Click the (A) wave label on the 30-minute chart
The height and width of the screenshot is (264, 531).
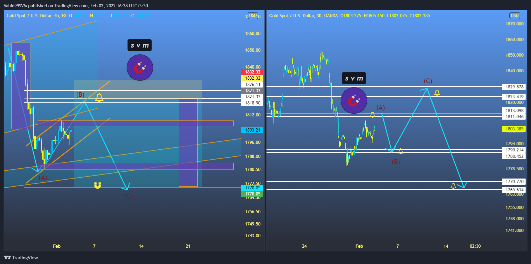pyautogui.click(x=380, y=108)
